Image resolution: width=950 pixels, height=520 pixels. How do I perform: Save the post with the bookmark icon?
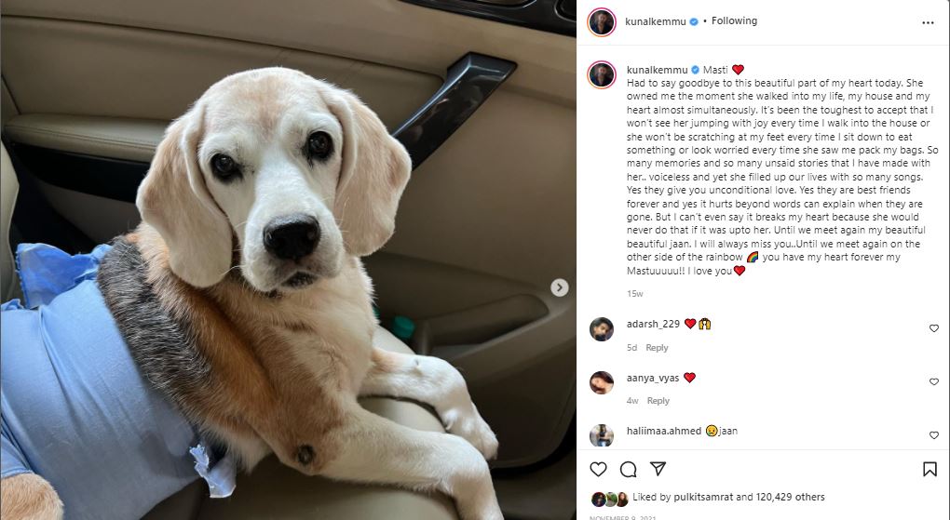pos(930,469)
